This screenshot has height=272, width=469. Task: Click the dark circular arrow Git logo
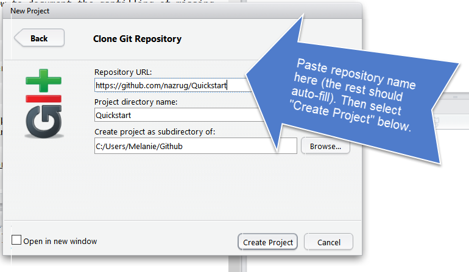[x=44, y=121]
